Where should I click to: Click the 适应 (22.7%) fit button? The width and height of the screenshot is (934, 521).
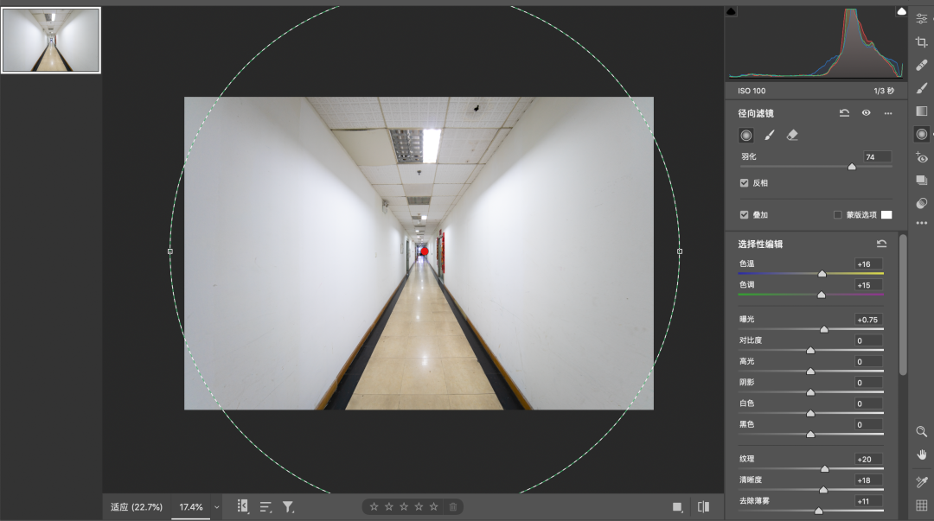tap(137, 507)
